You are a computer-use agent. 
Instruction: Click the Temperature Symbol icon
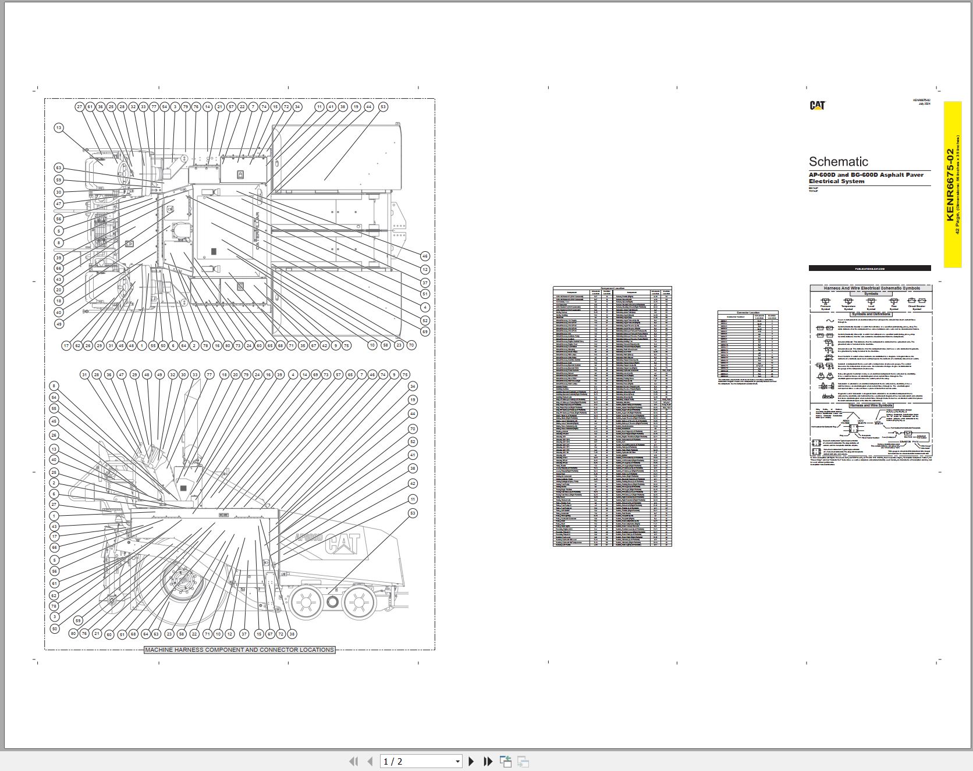pos(848,301)
